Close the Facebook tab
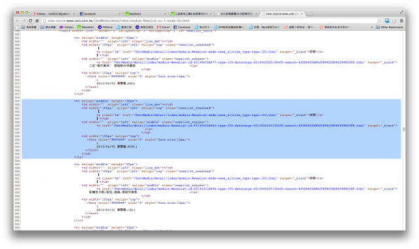 click(x=119, y=14)
